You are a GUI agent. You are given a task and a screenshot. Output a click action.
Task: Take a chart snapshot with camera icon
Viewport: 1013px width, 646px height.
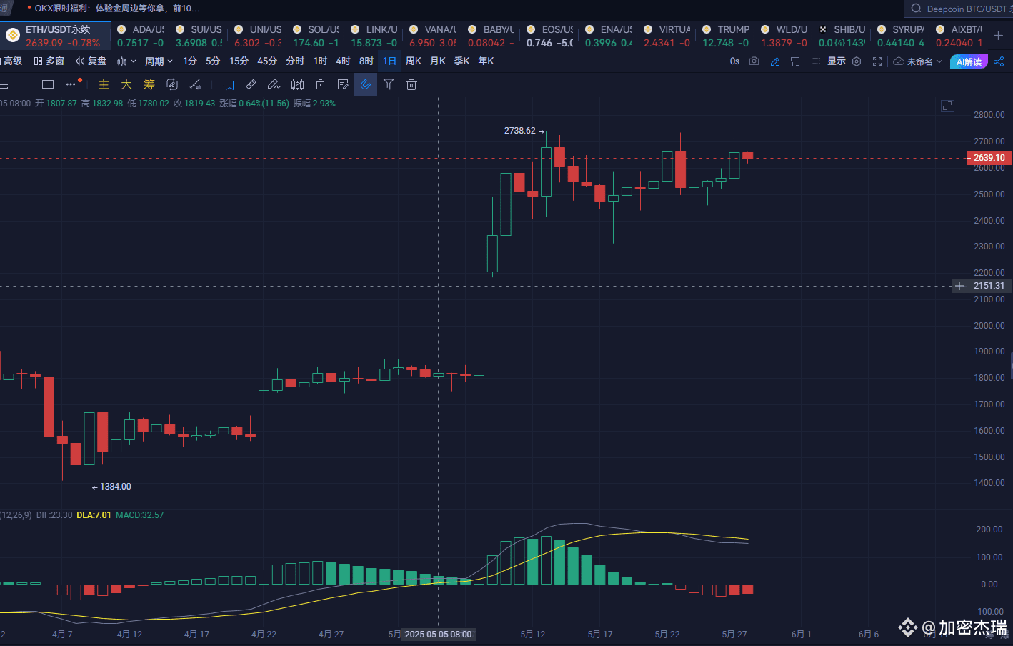(x=754, y=61)
